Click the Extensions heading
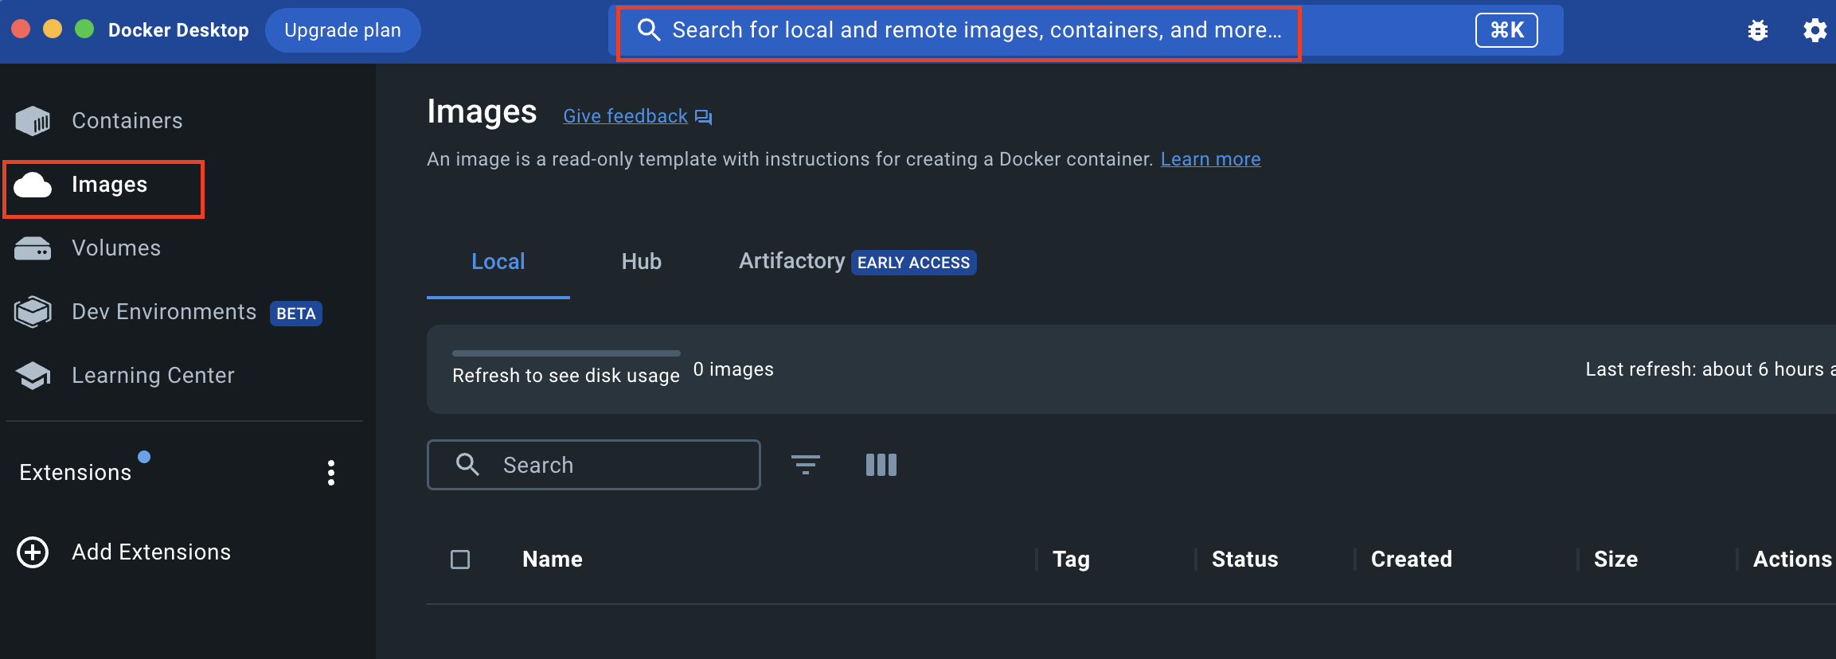Screen dimensions: 1836x659 (x=76, y=473)
